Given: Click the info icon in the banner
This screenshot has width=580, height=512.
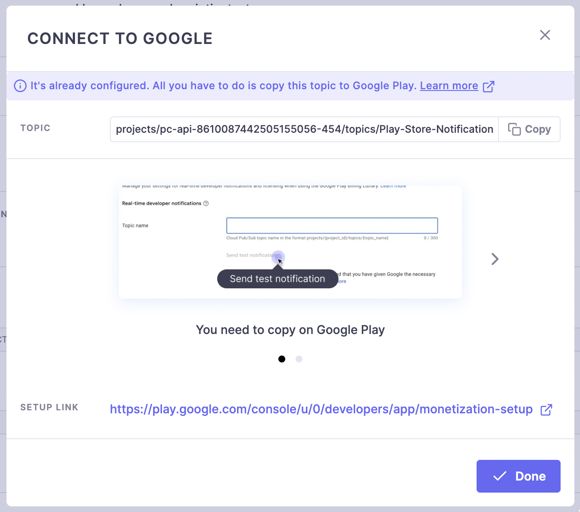Looking at the screenshot, I should click(x=20, y=86).
